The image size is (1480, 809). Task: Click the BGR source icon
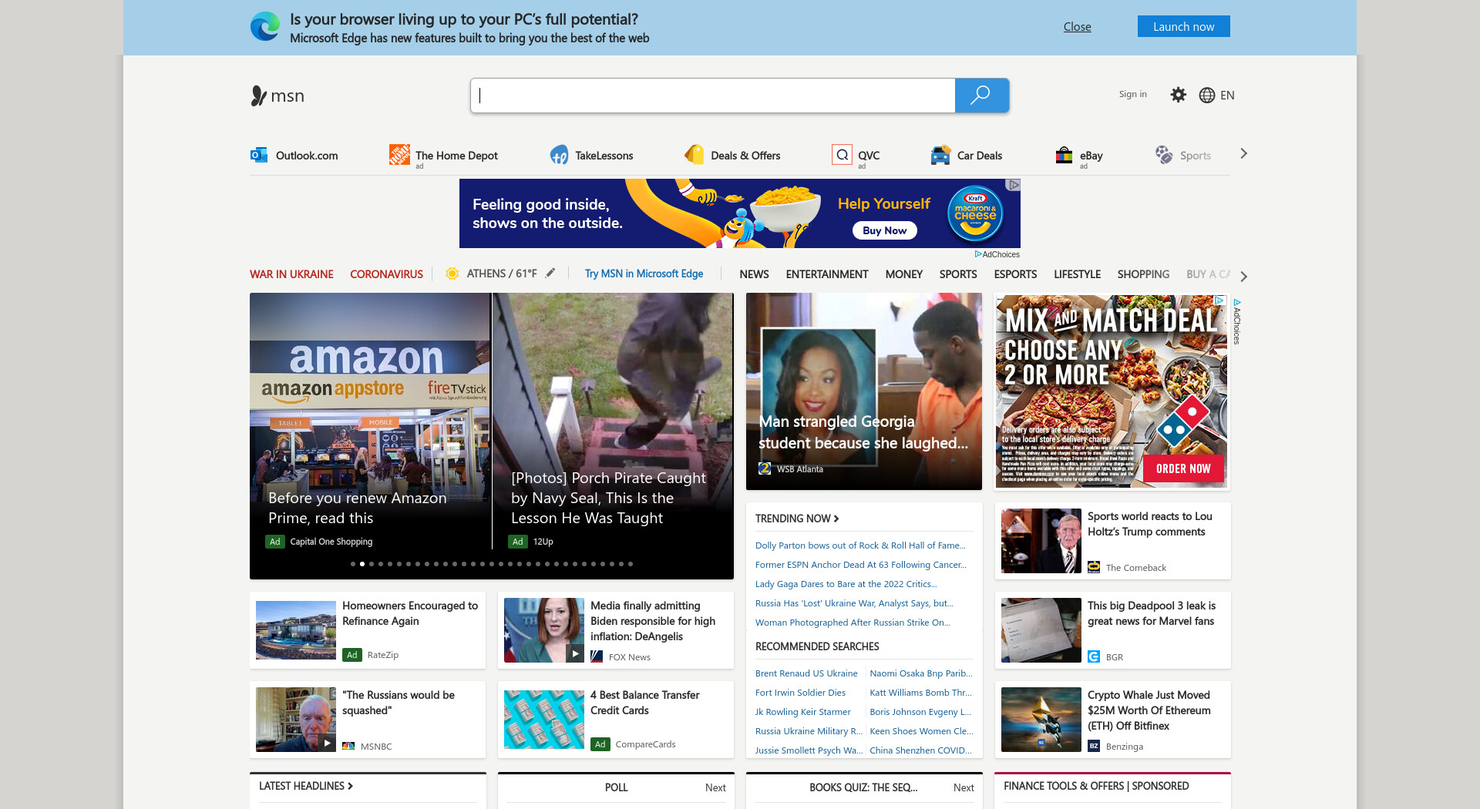coord(1094,656)
